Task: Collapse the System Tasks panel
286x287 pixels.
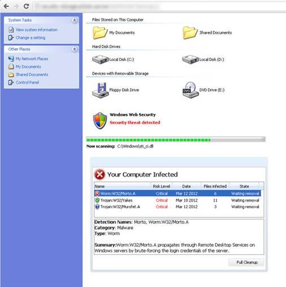Action: (x=75, y=20)
